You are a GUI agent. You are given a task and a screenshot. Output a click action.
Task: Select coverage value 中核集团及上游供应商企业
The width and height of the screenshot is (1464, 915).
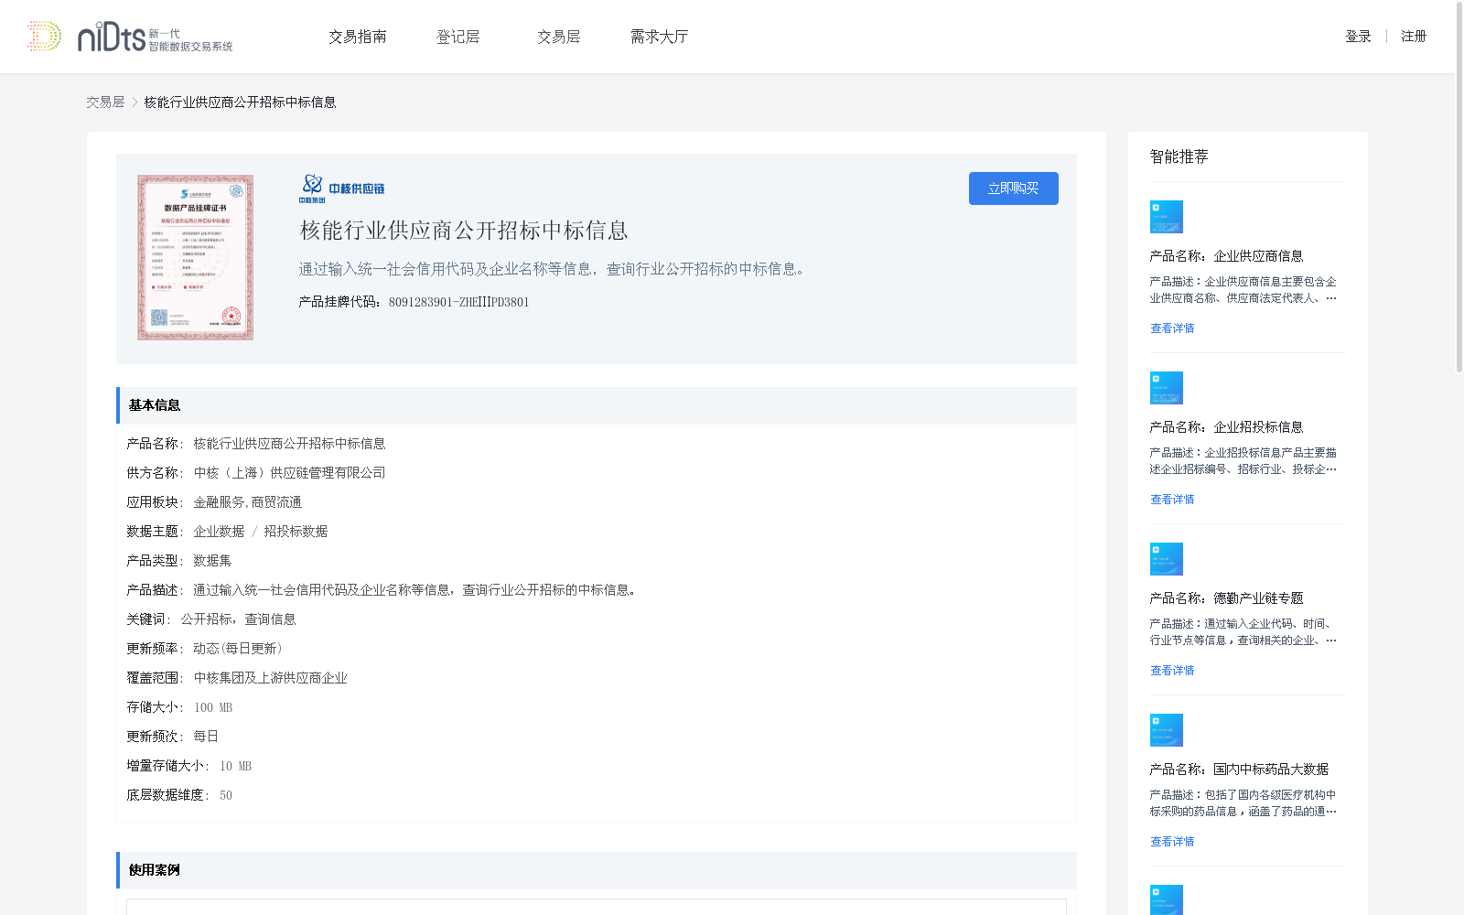pyautogui.click(x=270, y=678)
